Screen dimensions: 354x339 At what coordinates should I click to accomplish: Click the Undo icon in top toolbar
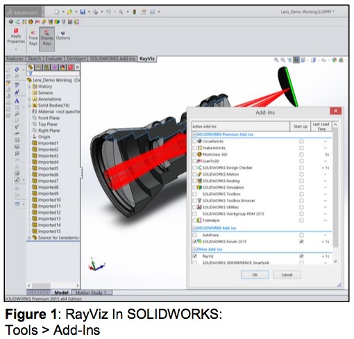(108, 12)
